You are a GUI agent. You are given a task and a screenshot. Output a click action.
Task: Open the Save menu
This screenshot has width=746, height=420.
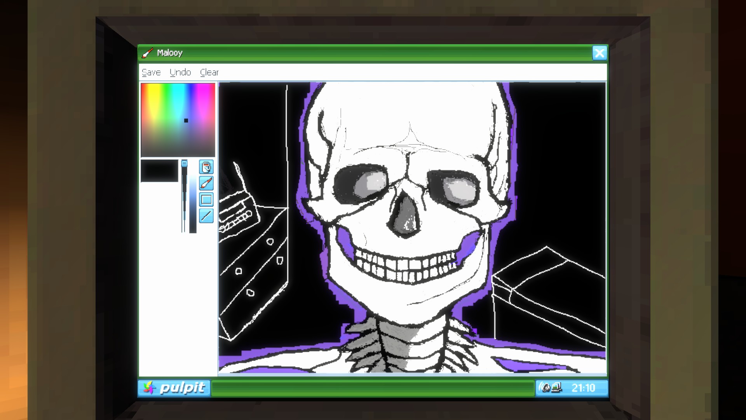(151, 72)
